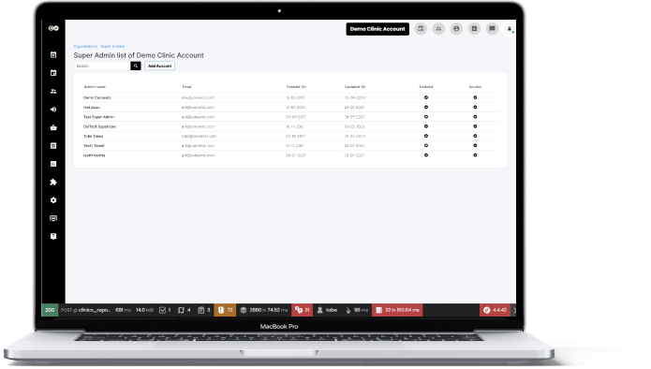Open Access icon for Demo Consentz row
The image size is (651, 369).
coord(476,97)
